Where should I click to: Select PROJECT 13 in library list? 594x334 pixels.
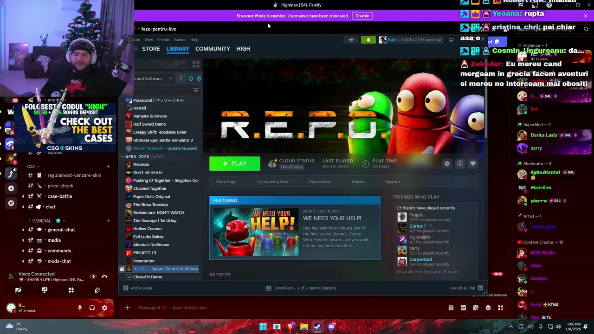coord(144,253)
